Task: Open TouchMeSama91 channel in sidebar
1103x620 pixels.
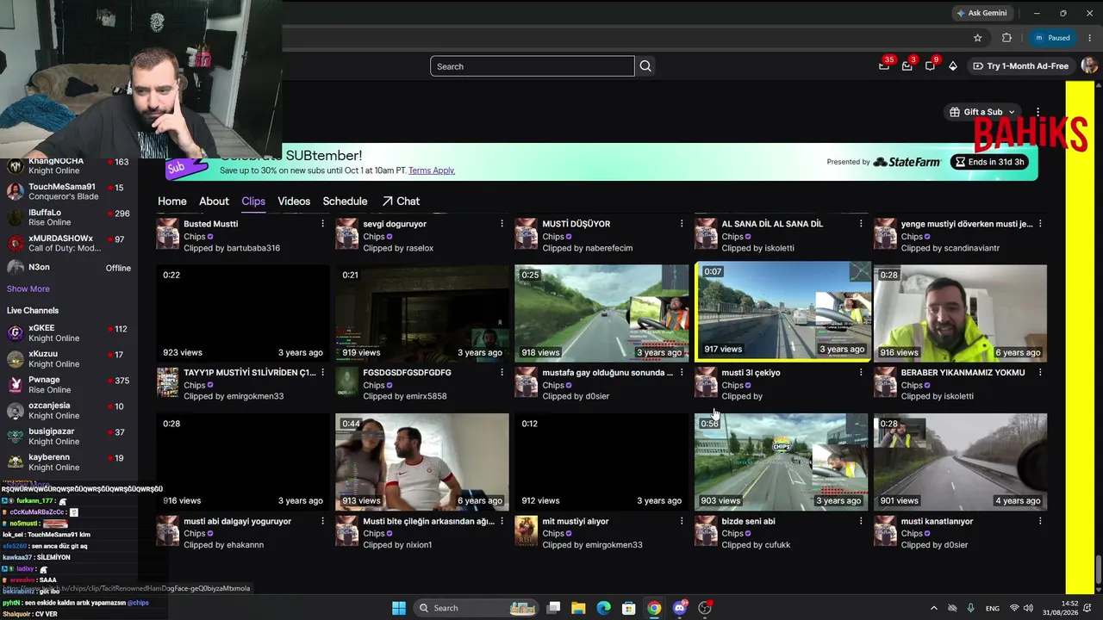Action: click(x=69, y=191)
